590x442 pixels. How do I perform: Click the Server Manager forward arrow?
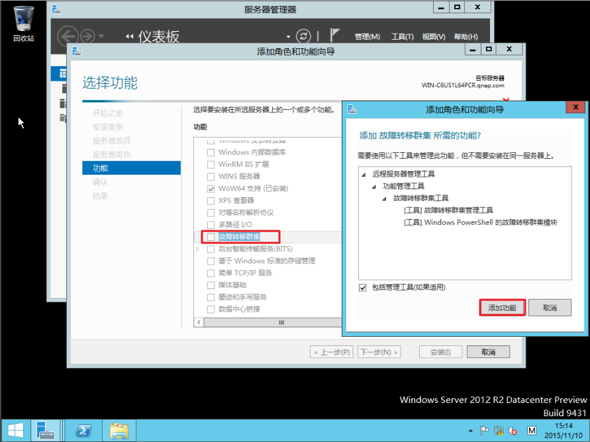click(x=87, y=36)
